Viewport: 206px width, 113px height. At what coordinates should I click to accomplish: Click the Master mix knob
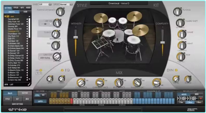(156, 83)
